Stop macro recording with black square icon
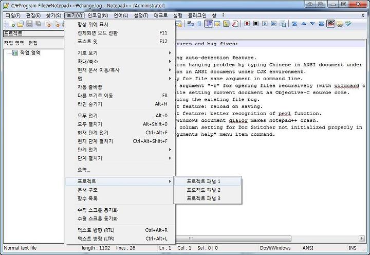This screenshot has width=370, height=255. pos(256,24)
